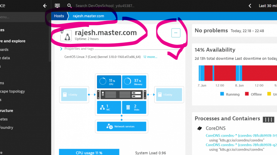
Task: Toggle the Running legend blue swatch
Action: 222,94
